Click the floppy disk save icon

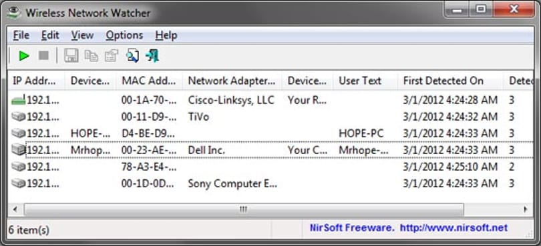coord(71,55)
